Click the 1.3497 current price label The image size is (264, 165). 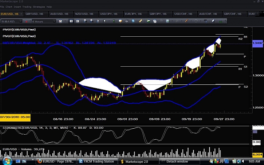pyautogui.click(x=258, y=43)
